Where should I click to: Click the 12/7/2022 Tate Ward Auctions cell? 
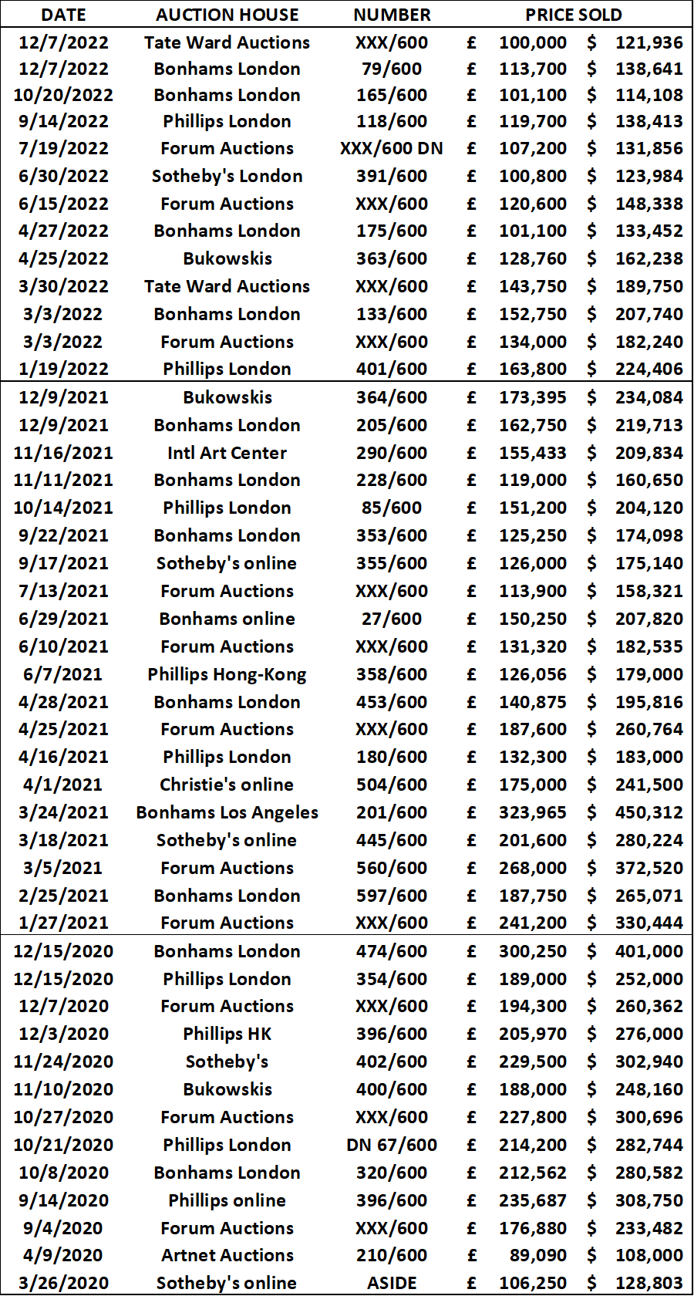[227, 42]
